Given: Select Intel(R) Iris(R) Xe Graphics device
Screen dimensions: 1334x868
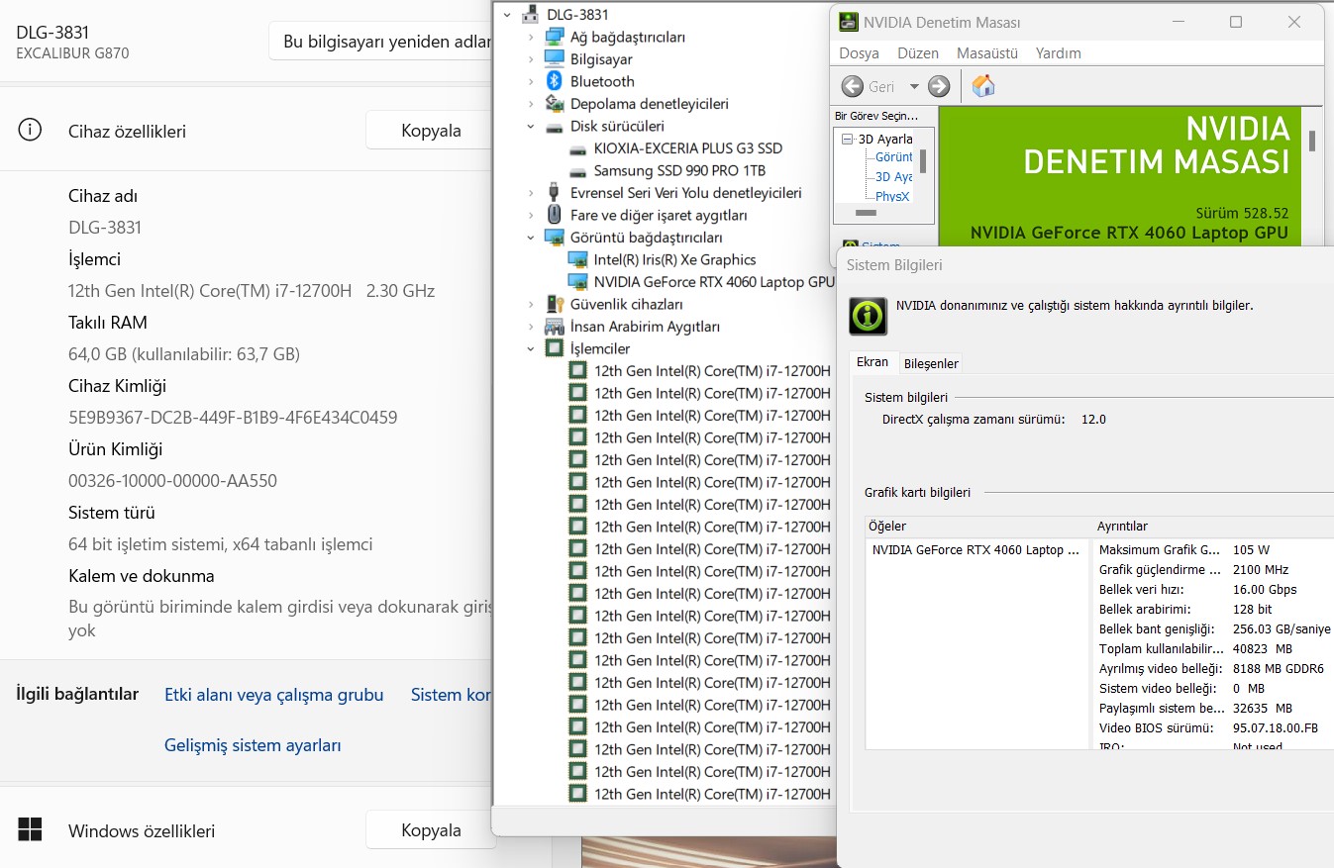Looking at the screenshot, I should pyautogui.click(x=674, y=259).
